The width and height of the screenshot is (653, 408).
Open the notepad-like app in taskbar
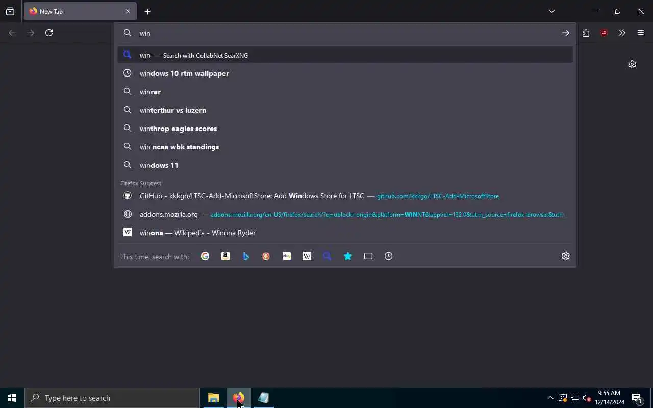tap(263, 398)
